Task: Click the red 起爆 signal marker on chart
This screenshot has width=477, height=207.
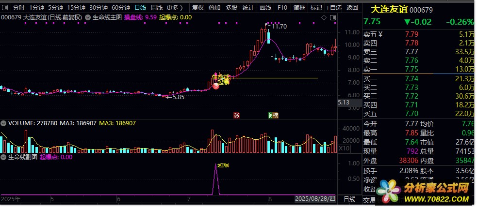Action: [216, 86]
